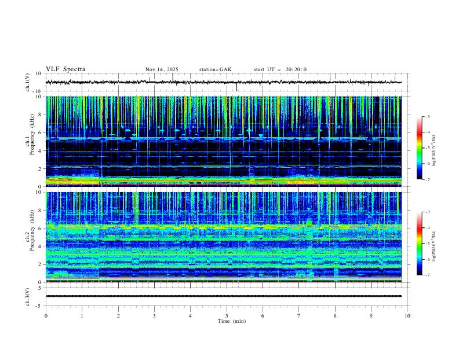Select the date text "Nov.14, 2025"
459x354 pixels.
162,69
